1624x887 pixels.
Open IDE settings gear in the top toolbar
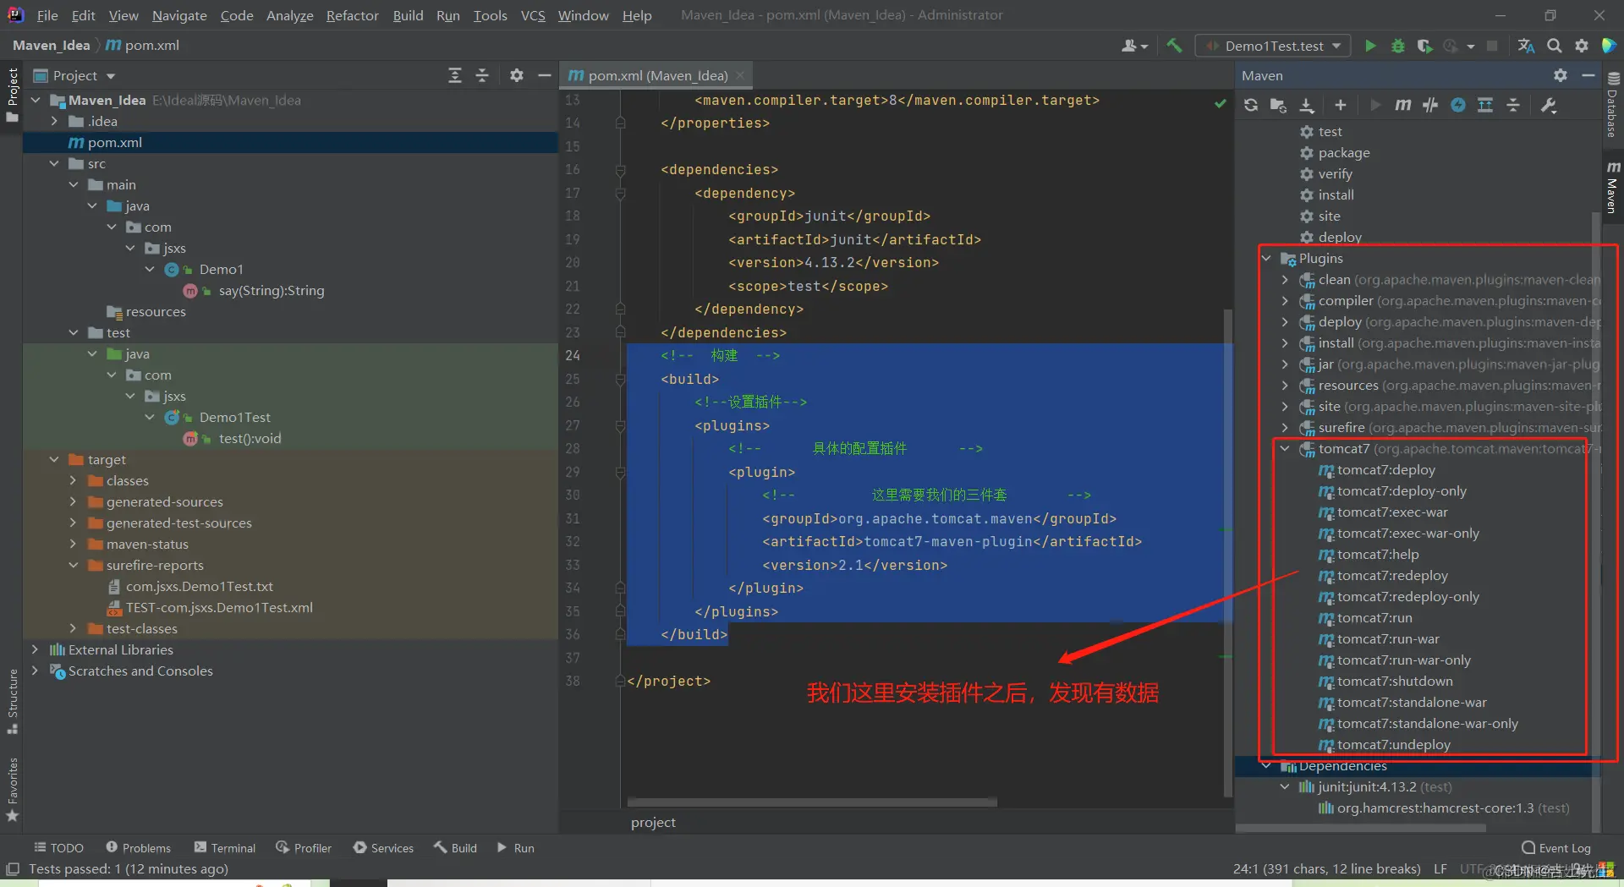(1581, 46)
